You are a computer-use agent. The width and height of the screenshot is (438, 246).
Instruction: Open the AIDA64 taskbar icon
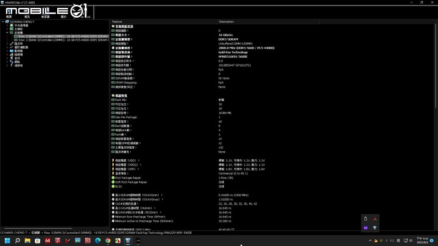[x=47, y=241]
